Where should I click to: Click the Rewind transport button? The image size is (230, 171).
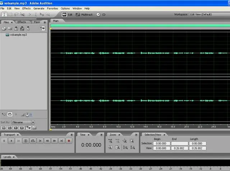tap(47, 141)
